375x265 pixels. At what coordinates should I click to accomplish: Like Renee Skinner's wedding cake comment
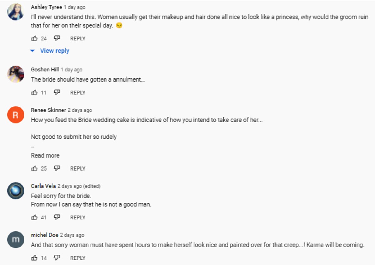click(x=34, y=169)
